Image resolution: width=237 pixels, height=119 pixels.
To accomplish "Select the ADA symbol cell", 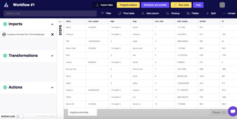I will coord(209,90).
